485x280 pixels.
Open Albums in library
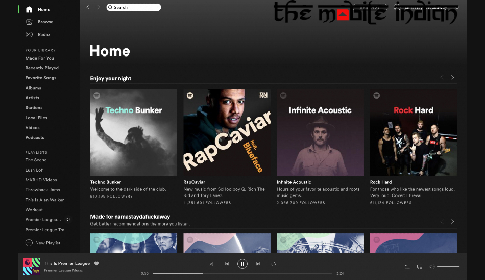point(33,88)
